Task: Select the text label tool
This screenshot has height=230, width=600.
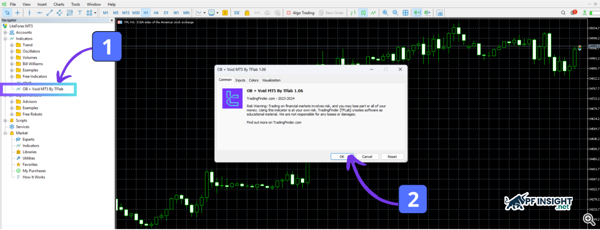Action: coord(80,13)
